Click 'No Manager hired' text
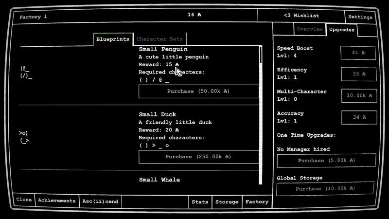The width and height of the screenshot is (389, 219). [303, 149]
